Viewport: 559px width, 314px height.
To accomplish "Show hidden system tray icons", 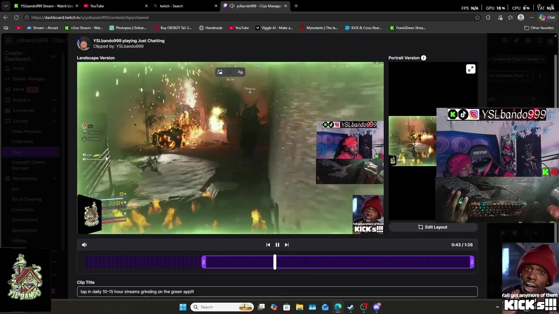I will coord(497,307).
